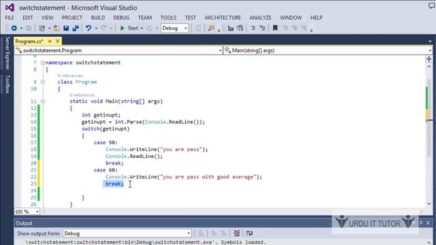
Task: Click the Find in Files icon
Action: pos(211,28)
